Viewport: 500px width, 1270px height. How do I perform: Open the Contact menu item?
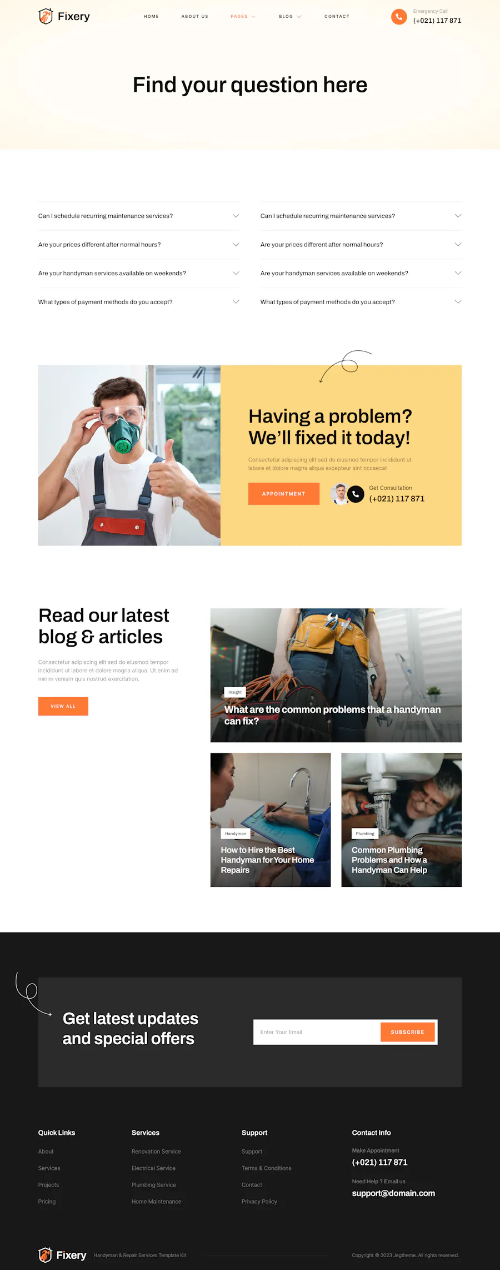pyautogui.click(x=337, y=17)
